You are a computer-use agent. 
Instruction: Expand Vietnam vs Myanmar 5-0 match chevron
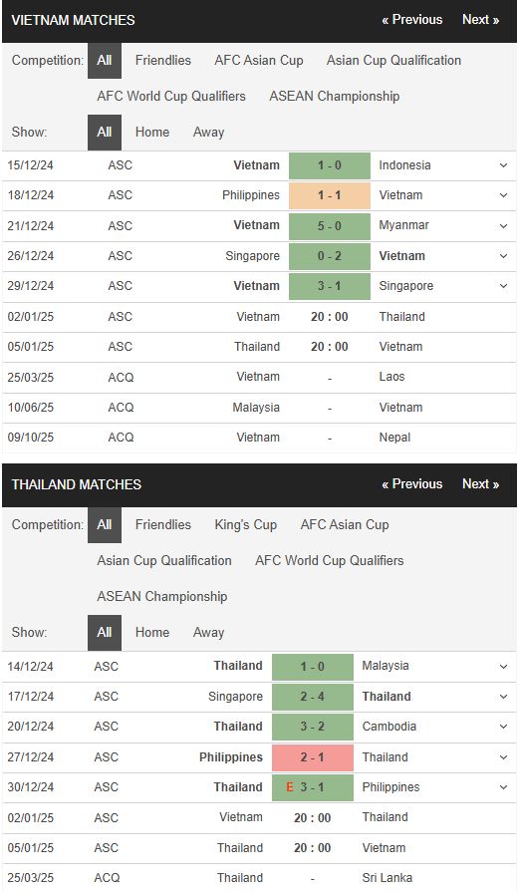[503, 226]
